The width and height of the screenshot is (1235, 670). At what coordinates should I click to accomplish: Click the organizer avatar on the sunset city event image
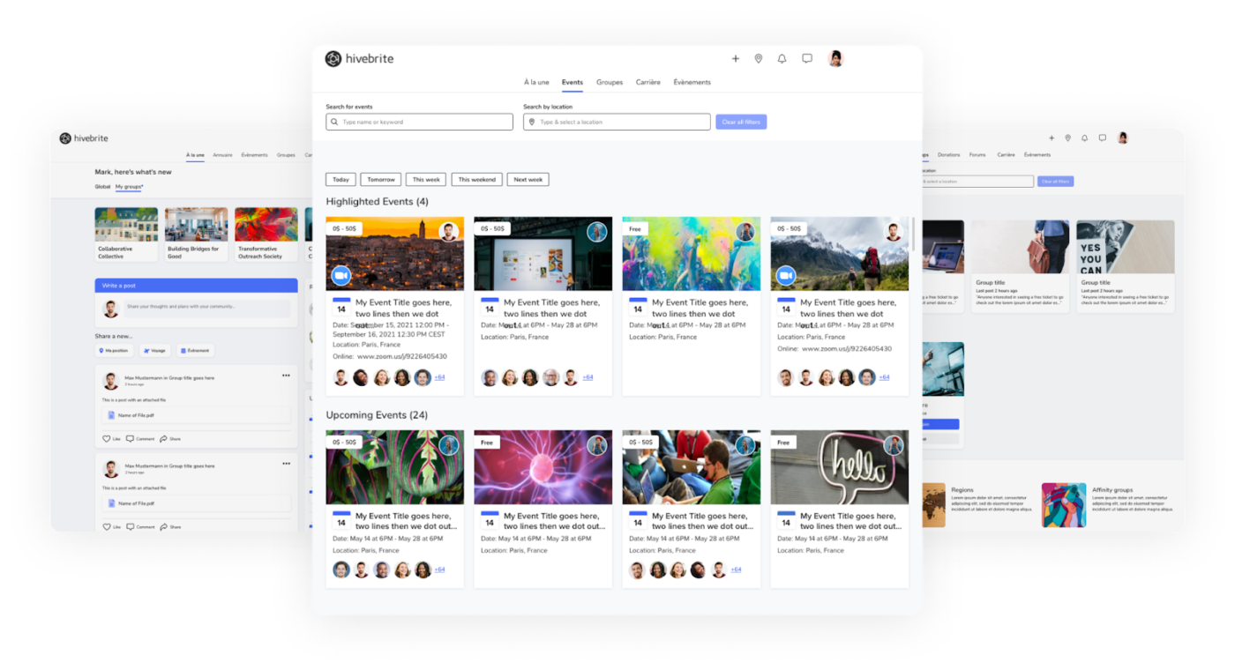pyautogui.click(x=449, y=232)
